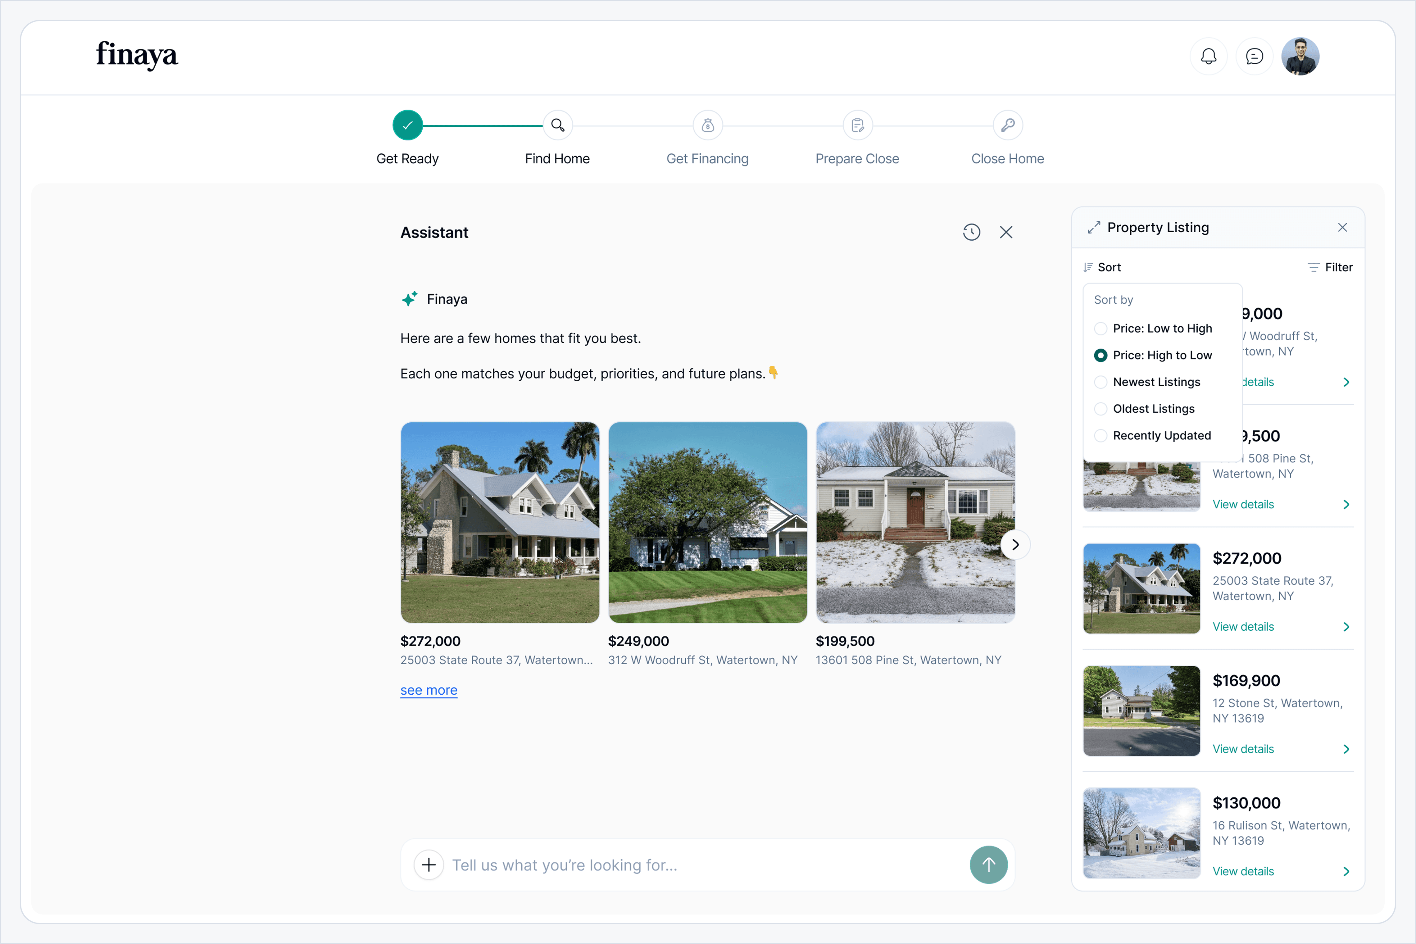Viewport: 1416px width, 944px height.
Task: Click the user profile avatar
Action: (1300, 57)
